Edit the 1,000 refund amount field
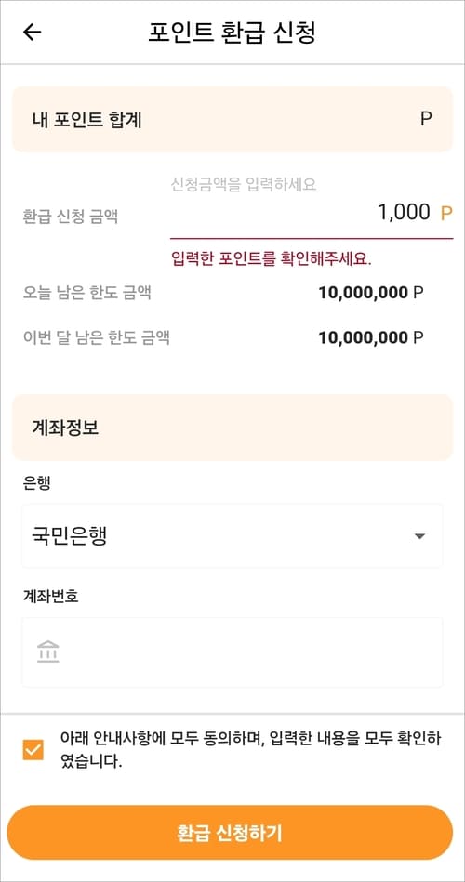 point(312,214)
